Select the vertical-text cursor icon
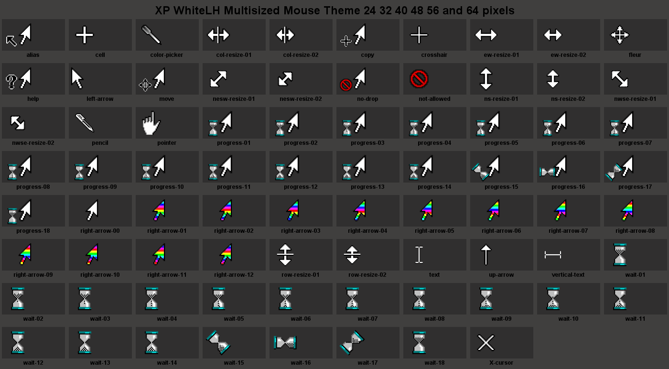 553,255
